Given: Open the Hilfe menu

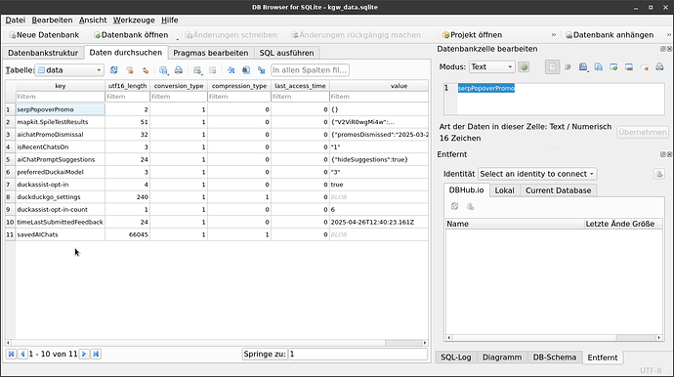Looking at the screenshot, I should tap(169, 21).
